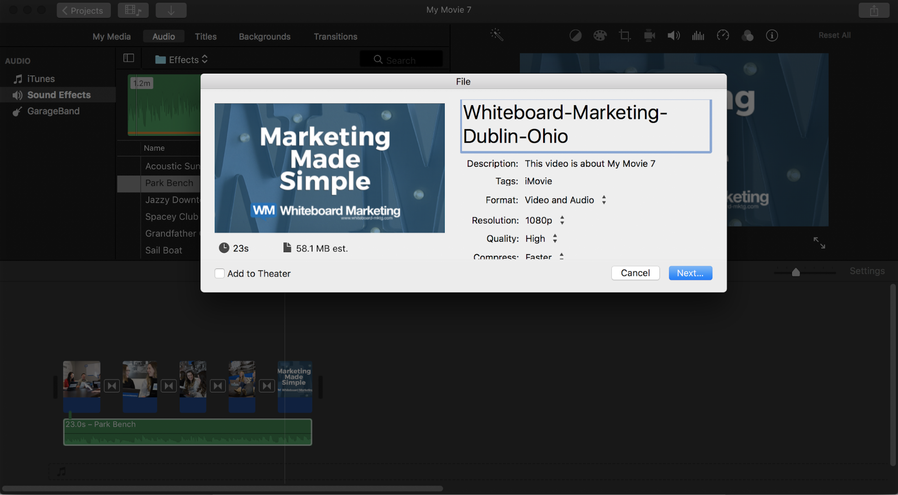898x495 pixels.
Task: Select the Spacey Club track row
Action: 159,217
